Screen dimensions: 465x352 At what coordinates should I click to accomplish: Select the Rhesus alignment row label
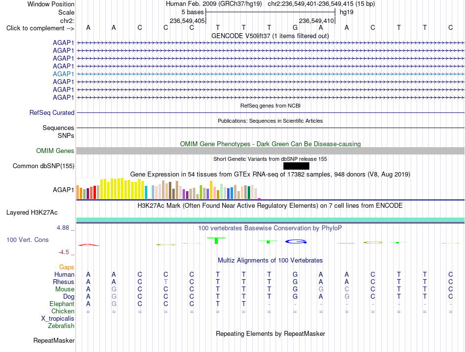coord(64,282)
